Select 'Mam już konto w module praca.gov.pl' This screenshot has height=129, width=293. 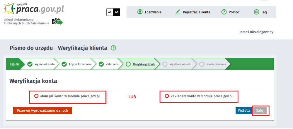pos(36,96)
